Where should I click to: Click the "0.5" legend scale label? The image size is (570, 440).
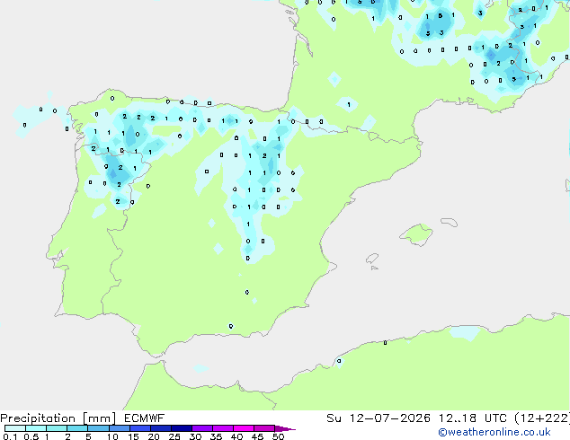pyautogui.click(x=31, y=436)
